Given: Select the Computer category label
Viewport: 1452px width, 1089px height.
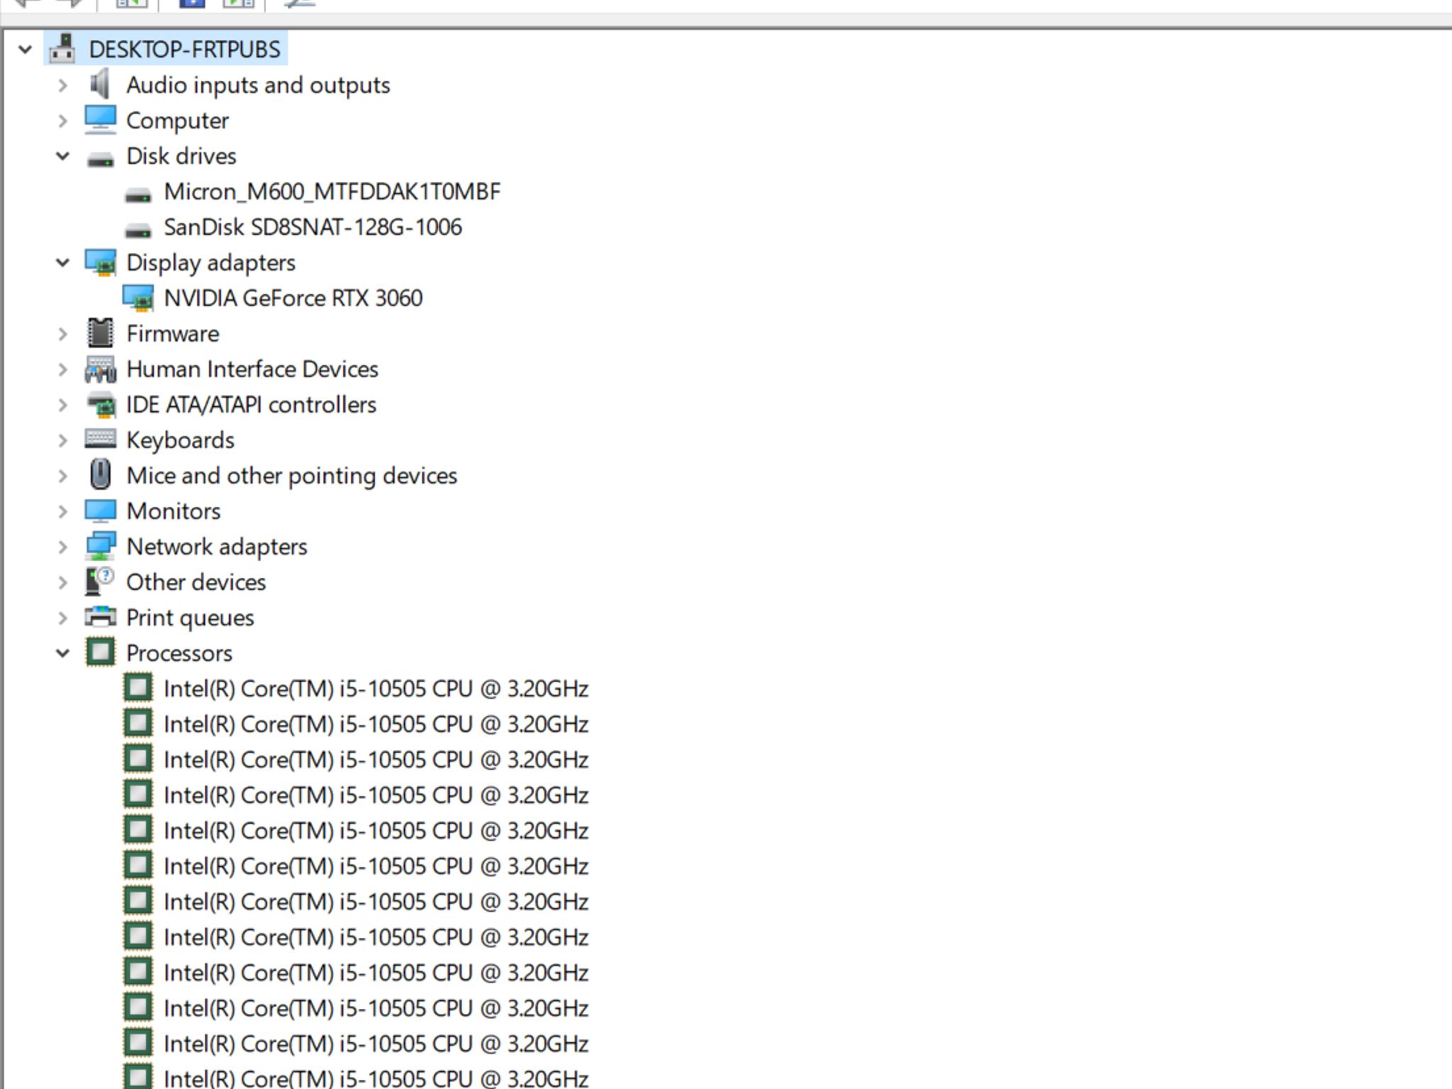Looking at the screenshot, I should click(177, 121).
